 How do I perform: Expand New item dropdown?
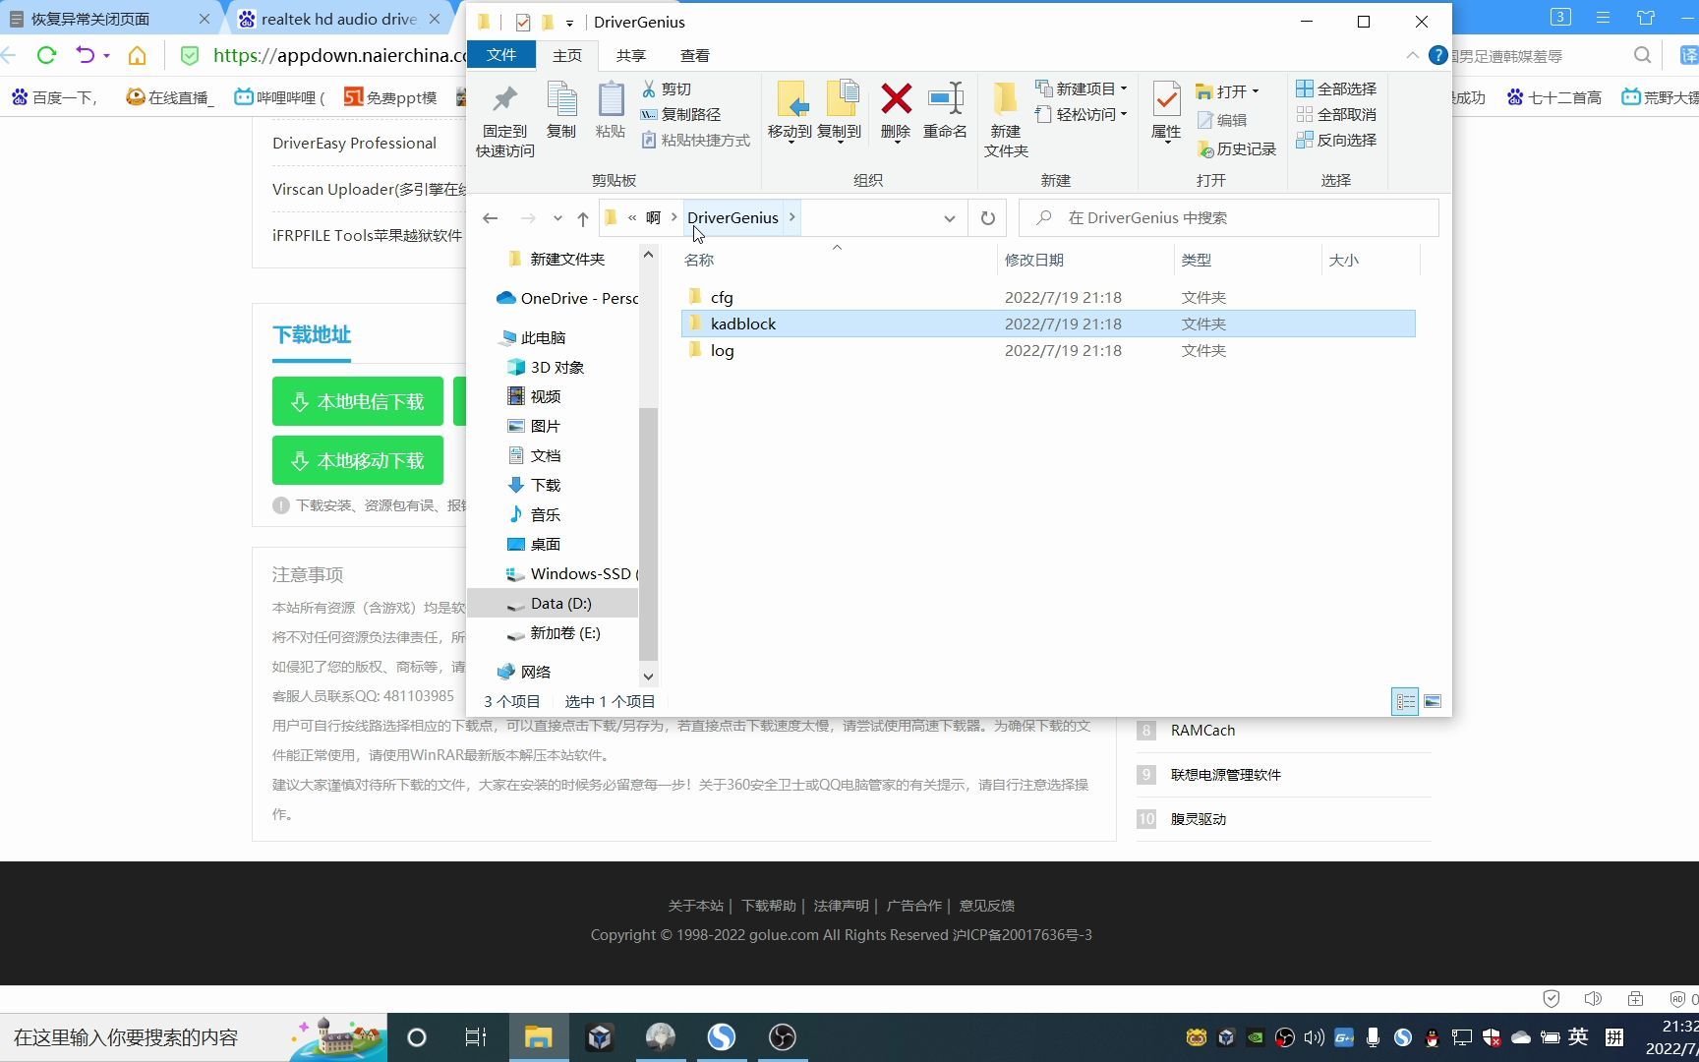[x=1124, y=89]
